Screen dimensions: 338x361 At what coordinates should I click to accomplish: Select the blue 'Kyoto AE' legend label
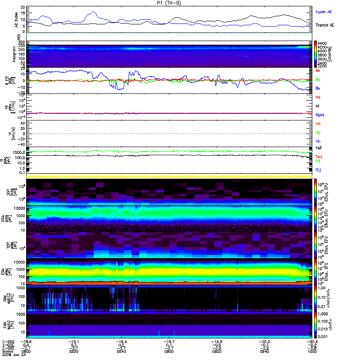coord(324,12)
